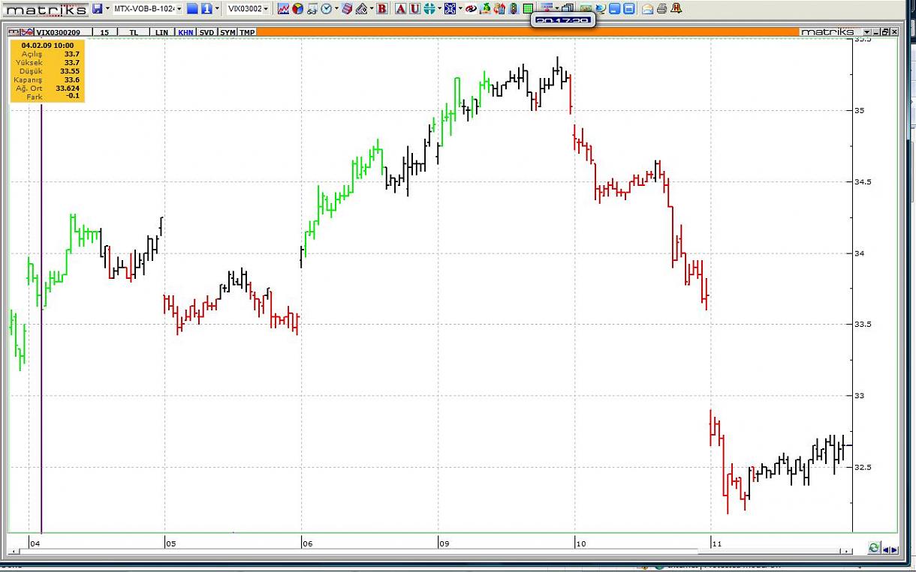The width and height of the screenshot is (916, 572).
Task: Click the 15 period button
Action: tap(104, 32)
